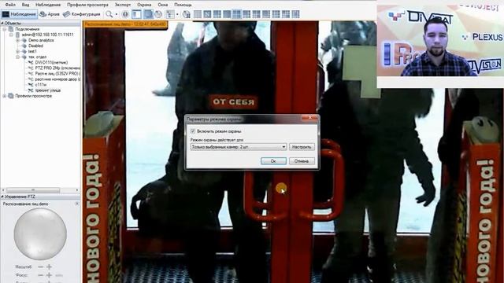Click the magnifier search icon in toolbar
The width and height of the screenshot is (504, 283).
[x=109, y=14]
